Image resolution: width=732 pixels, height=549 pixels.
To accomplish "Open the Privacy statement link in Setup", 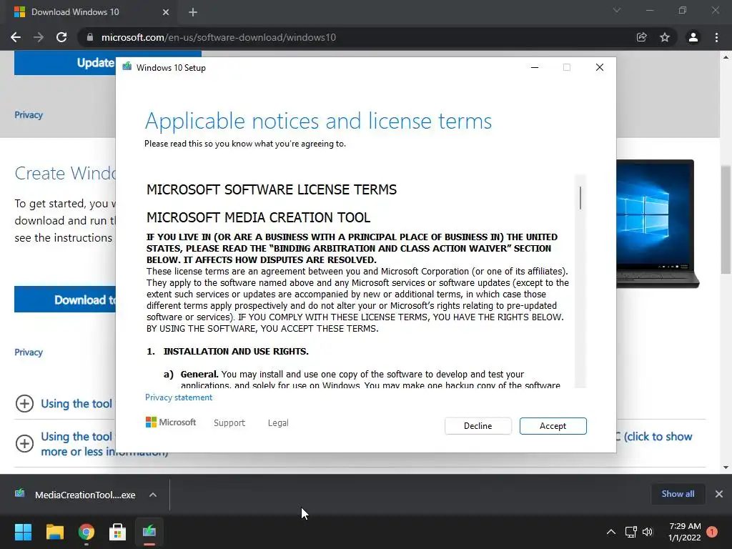I will click(x=178, y=397).
